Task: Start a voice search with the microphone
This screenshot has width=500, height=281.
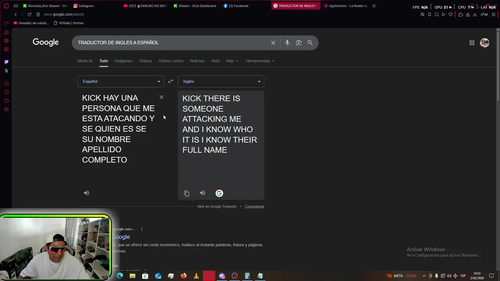Action: point(287,43)
